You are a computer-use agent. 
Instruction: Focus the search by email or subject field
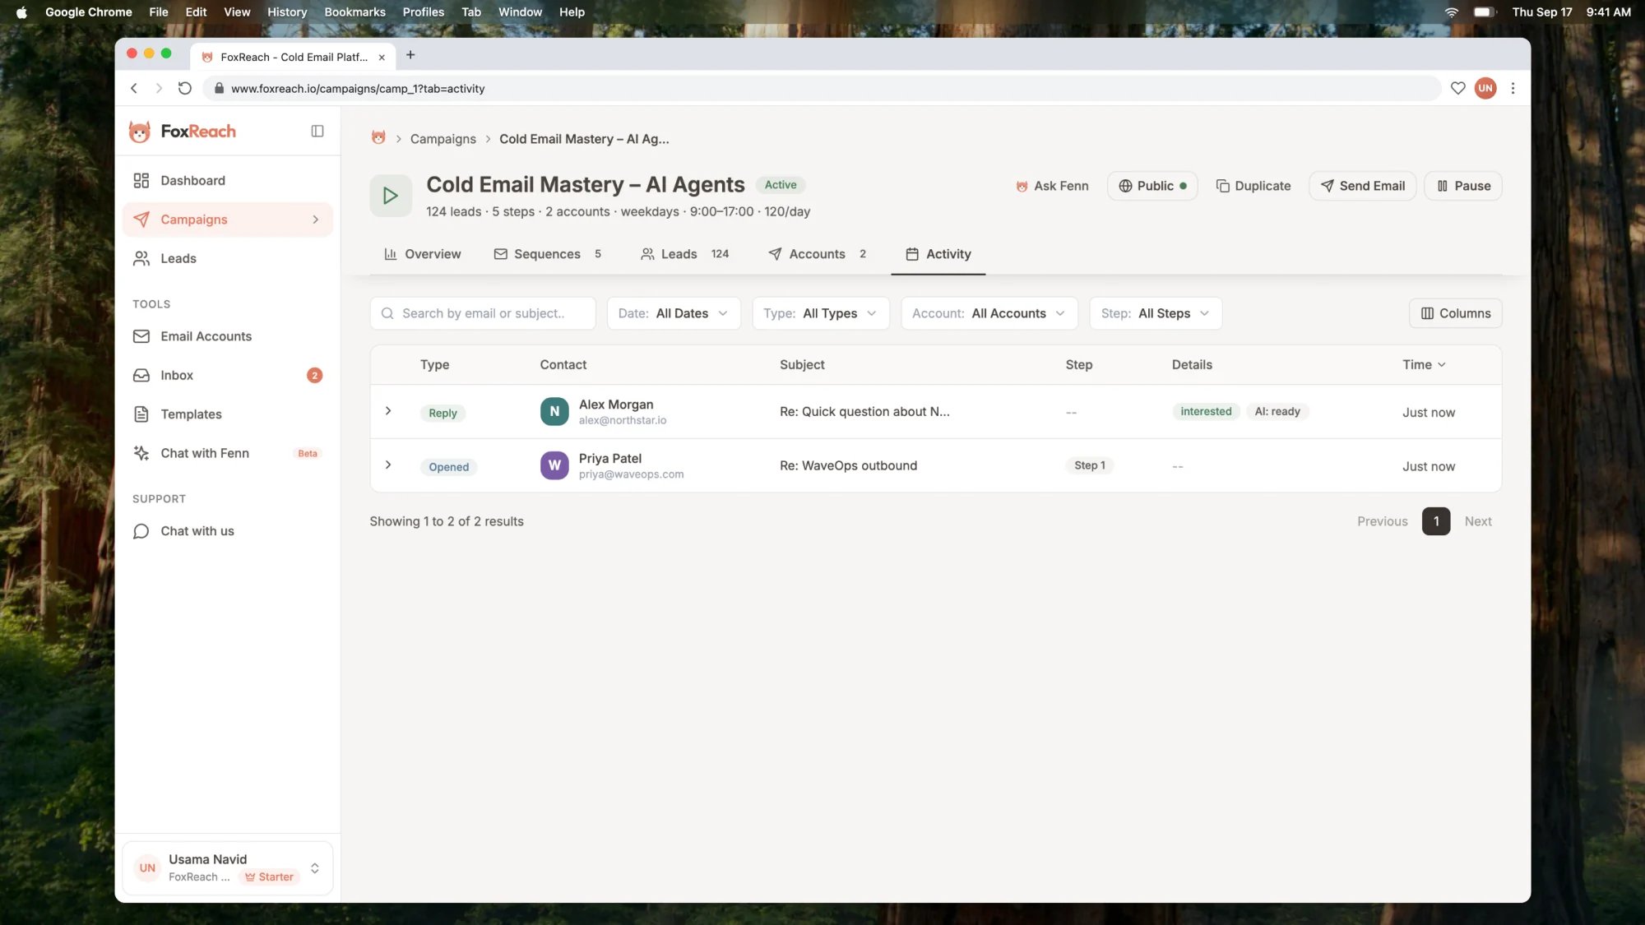coord(483,313)
